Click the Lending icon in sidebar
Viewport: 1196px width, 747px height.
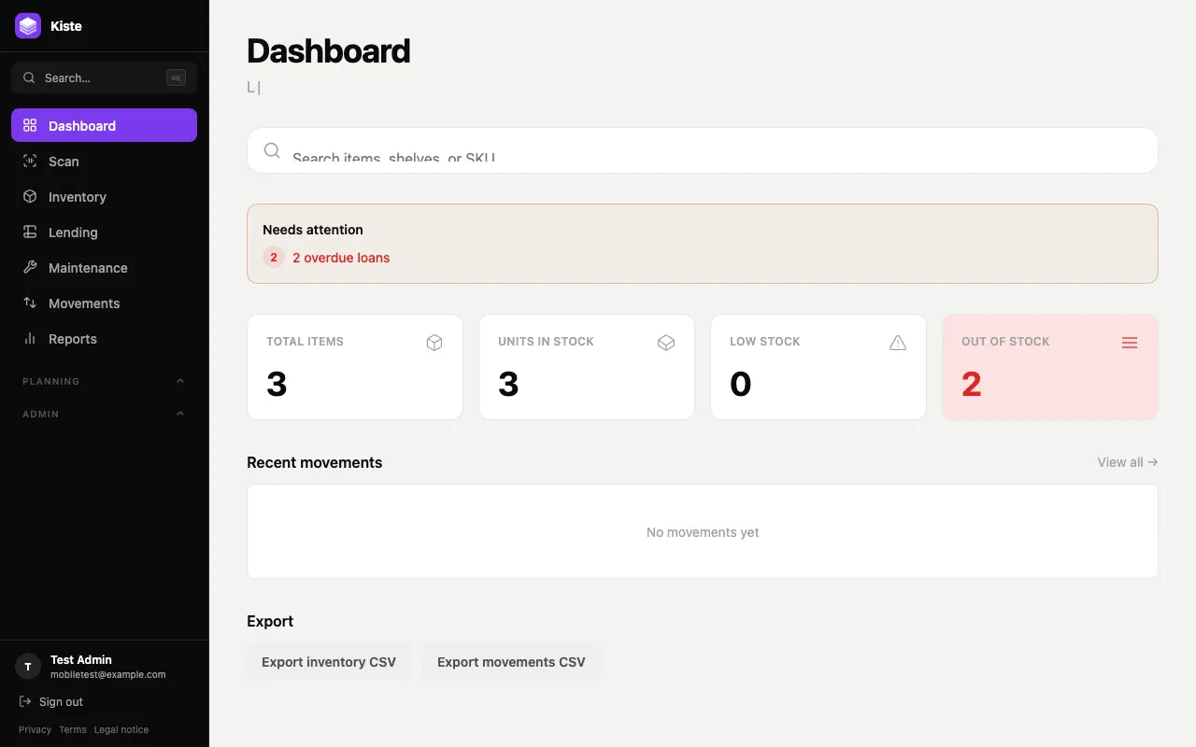tap(30, 232)
